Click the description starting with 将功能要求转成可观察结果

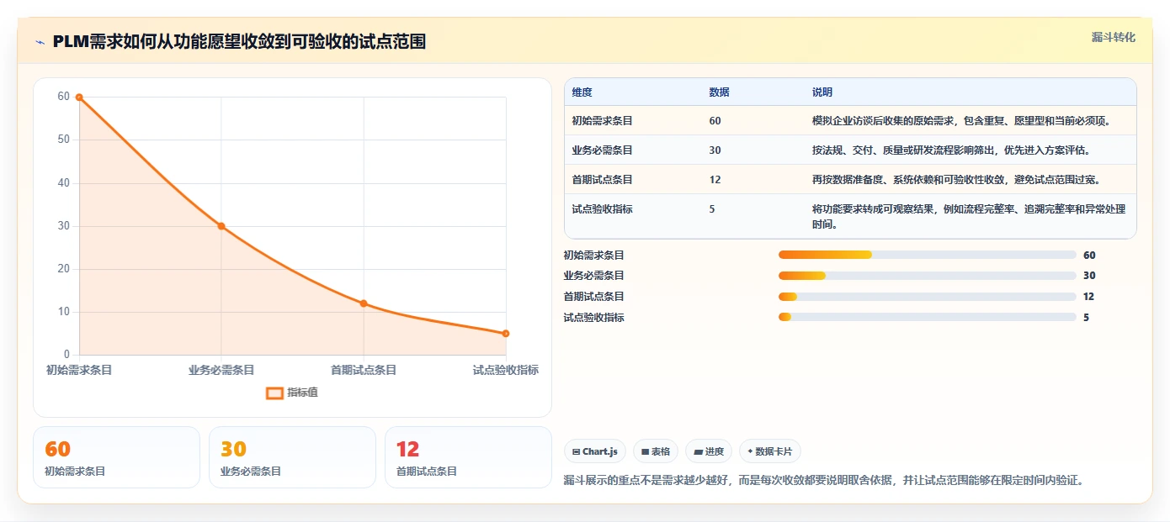point(969,217)
